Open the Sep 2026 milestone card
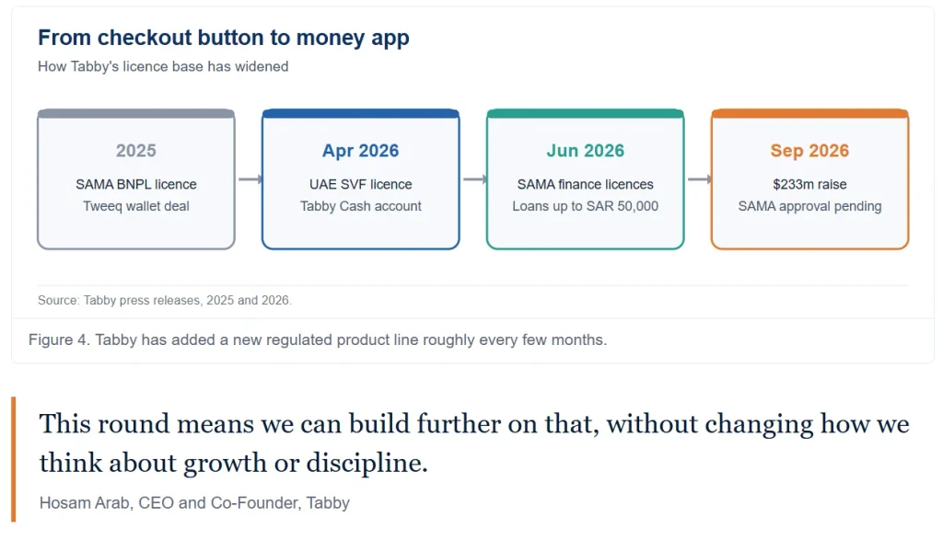The image size is (943, 552). 809,179
